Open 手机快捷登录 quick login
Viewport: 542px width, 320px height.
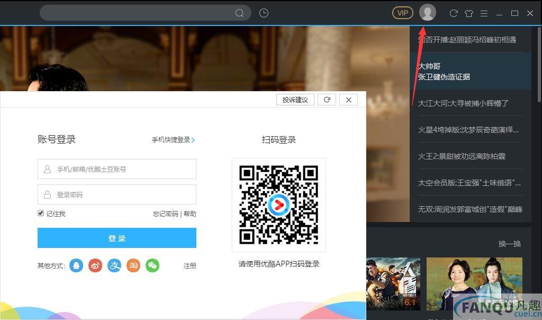[x=173, y=140]
